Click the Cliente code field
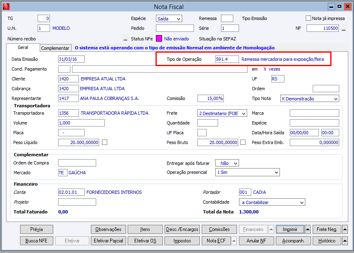Screen dimensions: 354x253 click(x=68, y=79)
